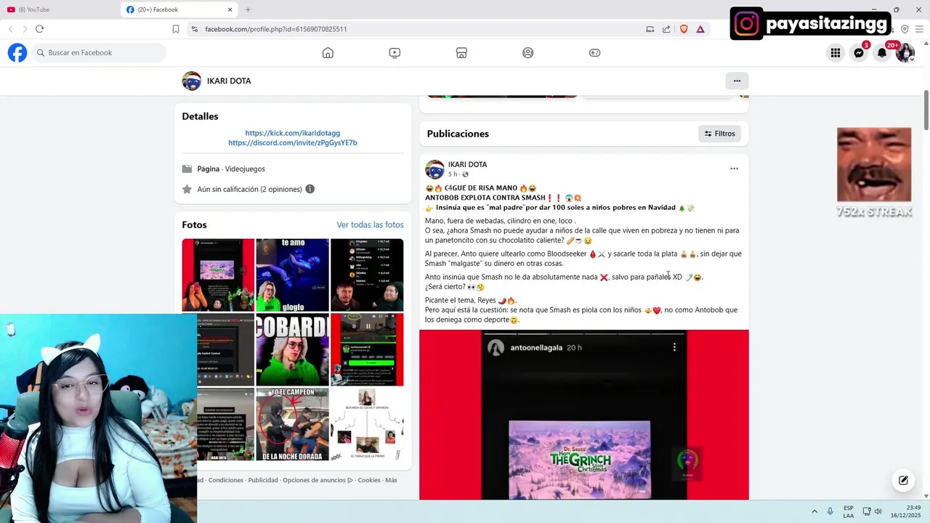Click the page vertical scrollbar
This screenshot has height=523, width=930.
pyautogui.click(x=926, y=109)
